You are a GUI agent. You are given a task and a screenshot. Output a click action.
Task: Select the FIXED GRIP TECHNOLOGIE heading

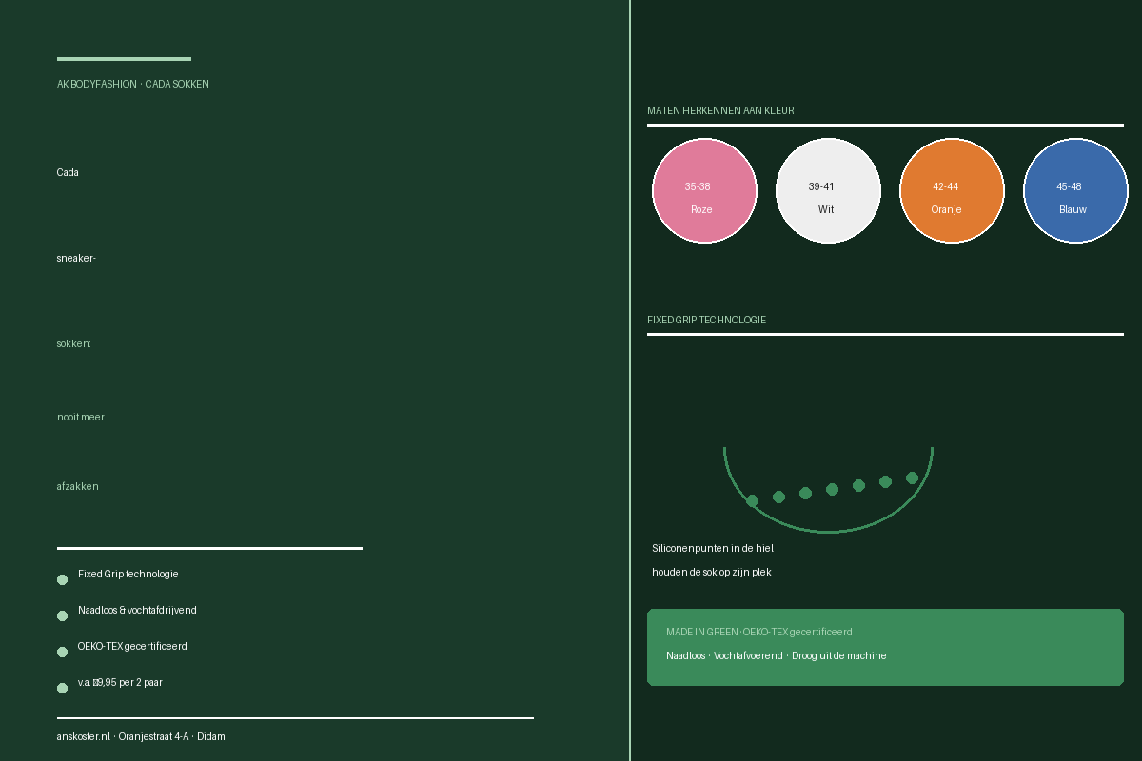coord(706,320)
